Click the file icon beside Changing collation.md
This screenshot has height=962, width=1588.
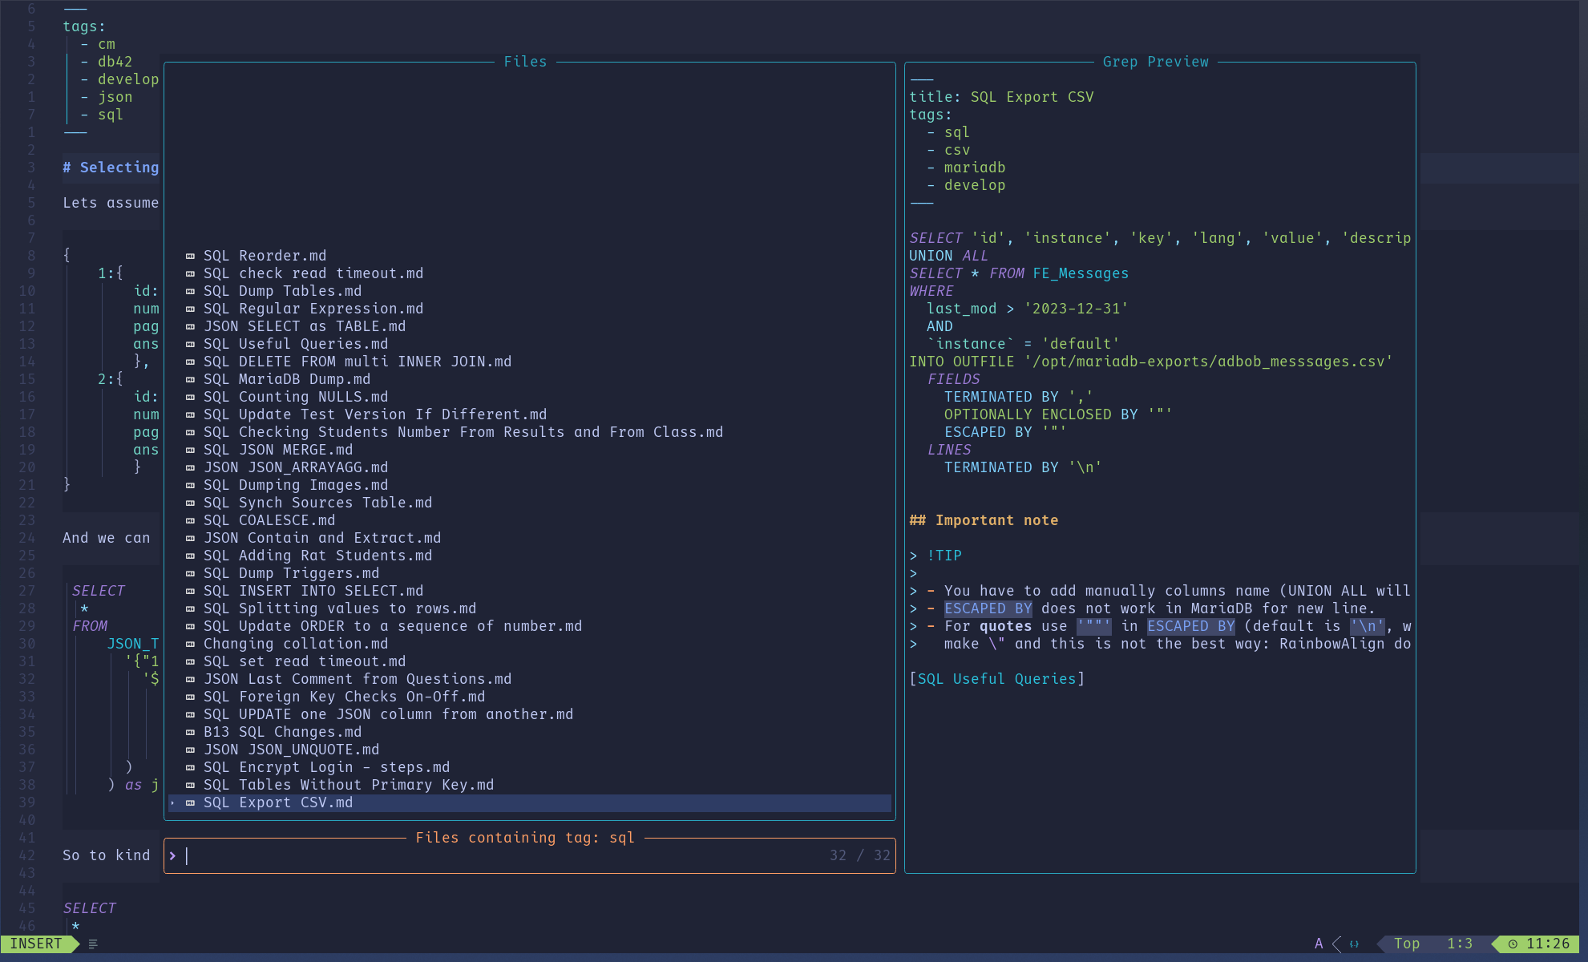coord(190,644)
